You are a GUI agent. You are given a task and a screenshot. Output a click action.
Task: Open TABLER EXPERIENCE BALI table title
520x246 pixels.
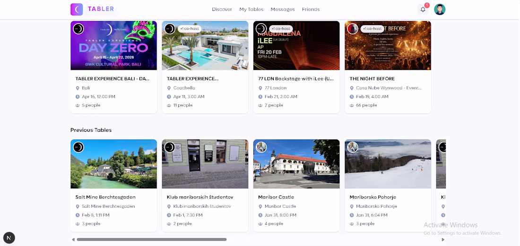pos(113,79)
